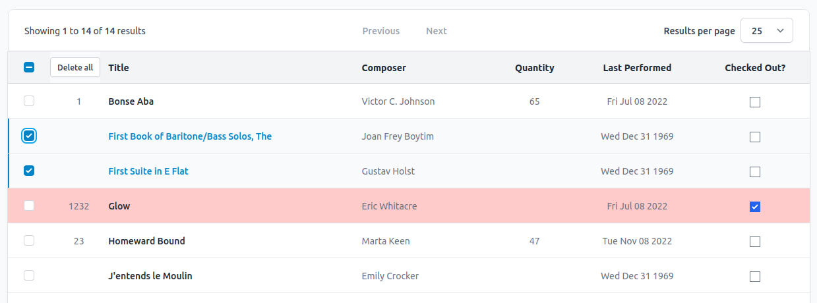Mark First Suite in E Flat checked out
817x303 pixels.
[755, 172]
